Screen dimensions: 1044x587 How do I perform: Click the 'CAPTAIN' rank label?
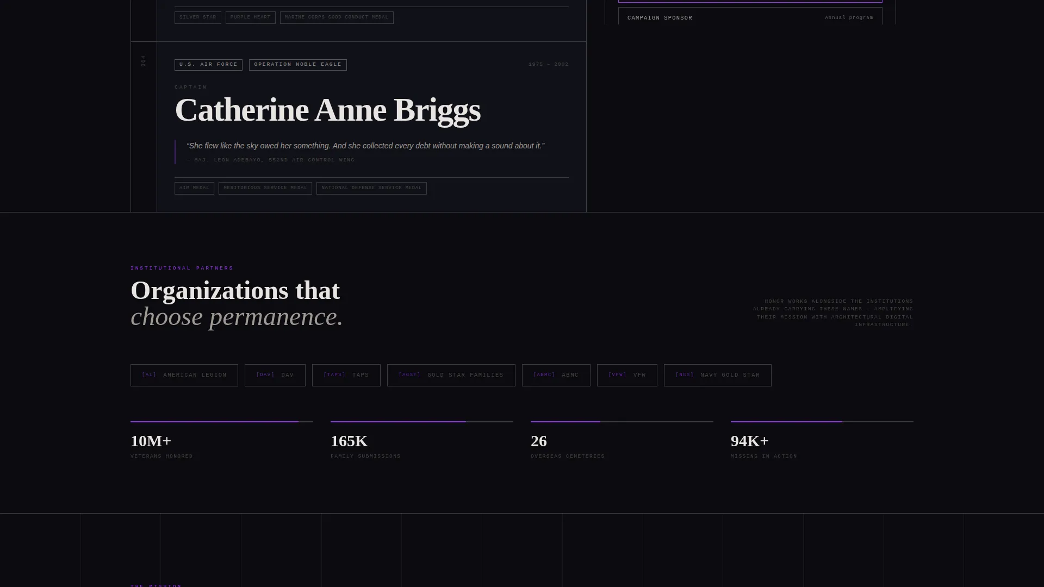point(191,88)
